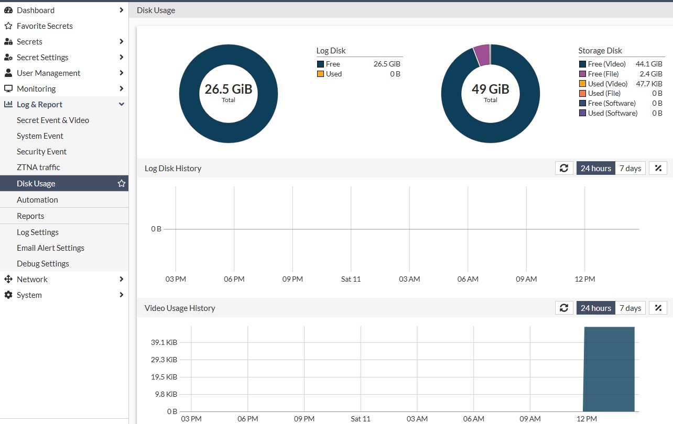Toggle percent view for Video Usage History
673x424 pixels.
(658, 308)
